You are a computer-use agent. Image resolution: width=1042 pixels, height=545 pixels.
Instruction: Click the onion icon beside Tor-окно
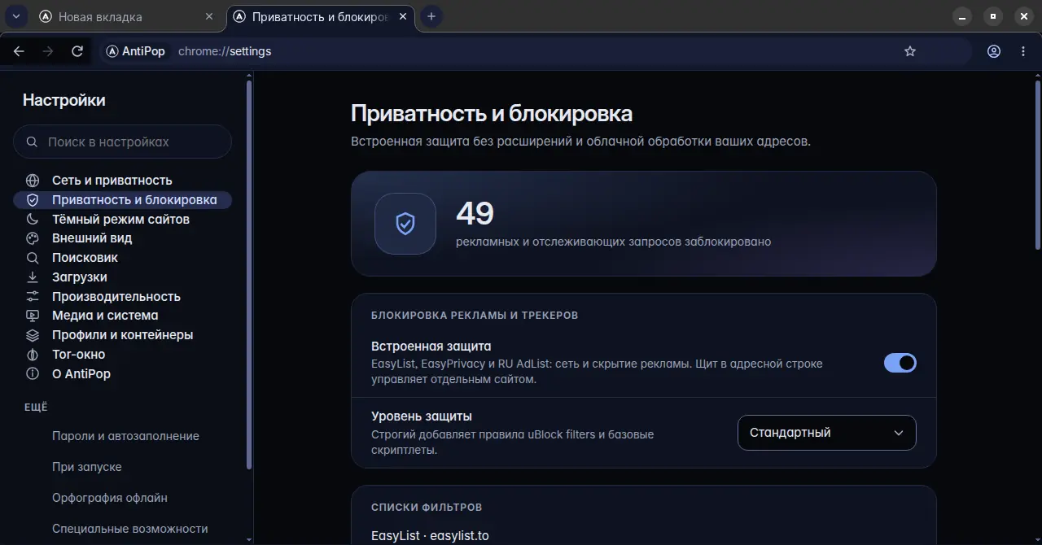click(x=33, y=355)
